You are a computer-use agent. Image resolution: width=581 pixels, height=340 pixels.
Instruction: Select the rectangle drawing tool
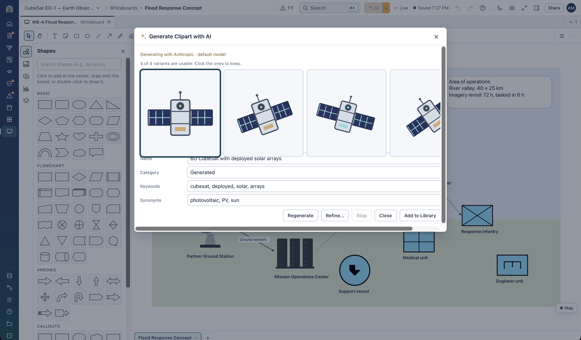click(77, 36)
